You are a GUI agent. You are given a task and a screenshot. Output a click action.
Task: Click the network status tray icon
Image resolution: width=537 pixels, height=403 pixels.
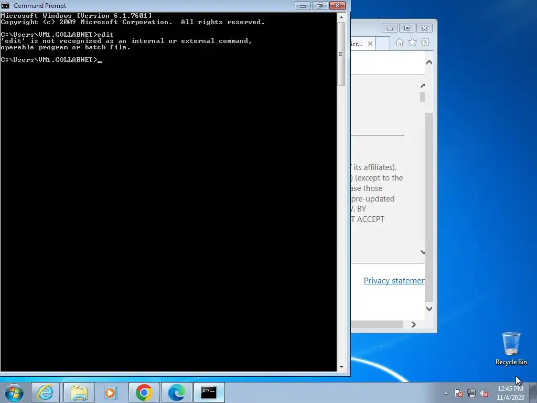point(471,393)
